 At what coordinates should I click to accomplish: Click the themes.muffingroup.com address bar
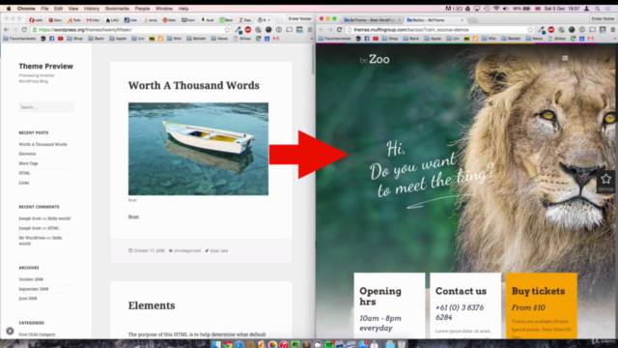point(439,30)
